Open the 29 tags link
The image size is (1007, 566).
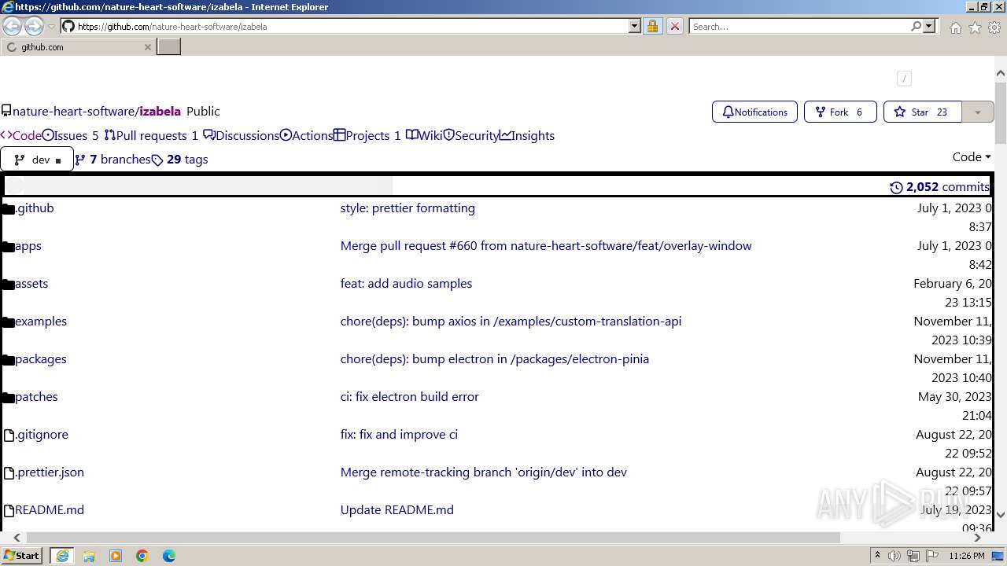180,160
